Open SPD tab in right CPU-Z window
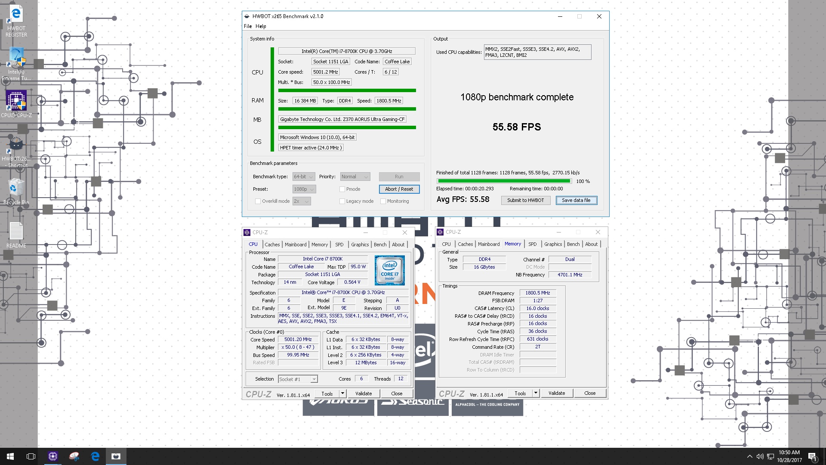This screenshot has width=826, height=465. [532, 244]
